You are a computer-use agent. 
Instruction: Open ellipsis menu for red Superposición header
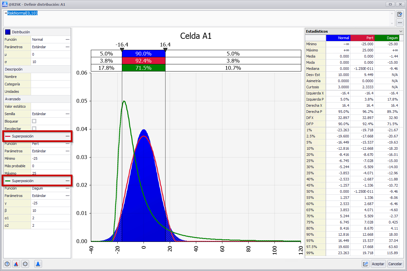pyautogui.click(x=67, y=136)
